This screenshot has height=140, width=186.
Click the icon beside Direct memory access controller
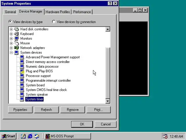(x=22, y=62)
